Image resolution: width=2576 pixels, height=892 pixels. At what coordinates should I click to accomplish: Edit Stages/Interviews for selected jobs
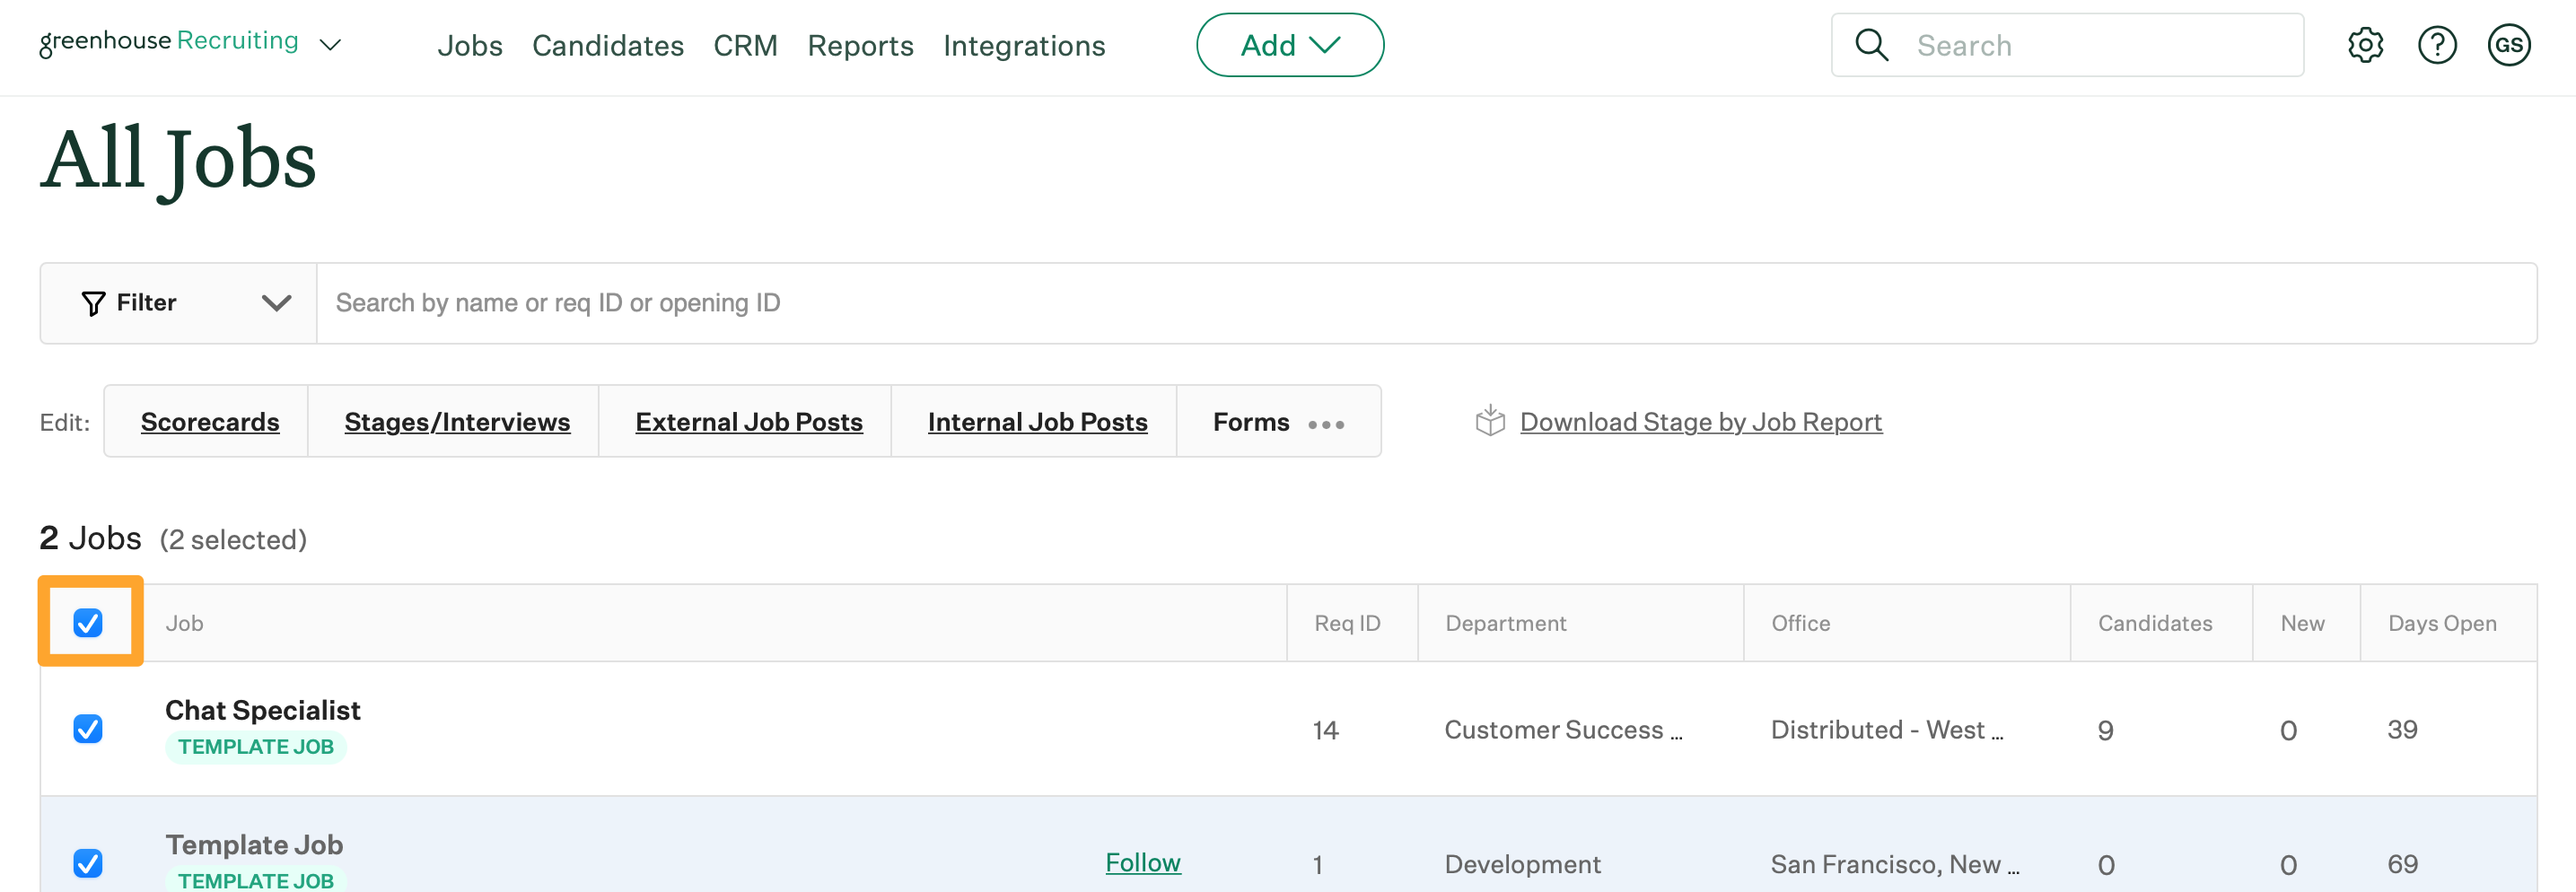click(x=457, y=422)
